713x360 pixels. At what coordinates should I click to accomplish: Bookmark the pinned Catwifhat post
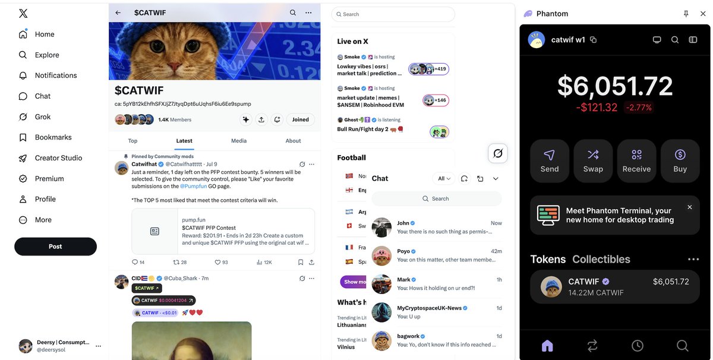[301, 262]
